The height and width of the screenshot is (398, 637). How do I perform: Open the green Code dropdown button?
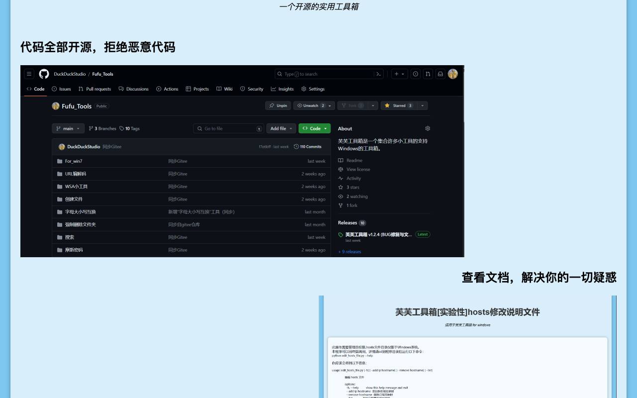click(315, 128)
